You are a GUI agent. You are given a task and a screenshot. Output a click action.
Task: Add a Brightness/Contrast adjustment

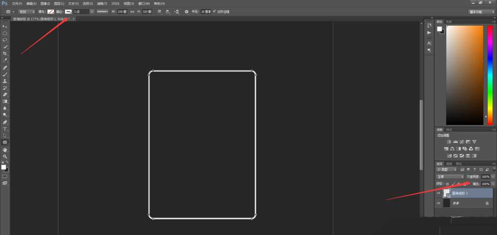449,142
